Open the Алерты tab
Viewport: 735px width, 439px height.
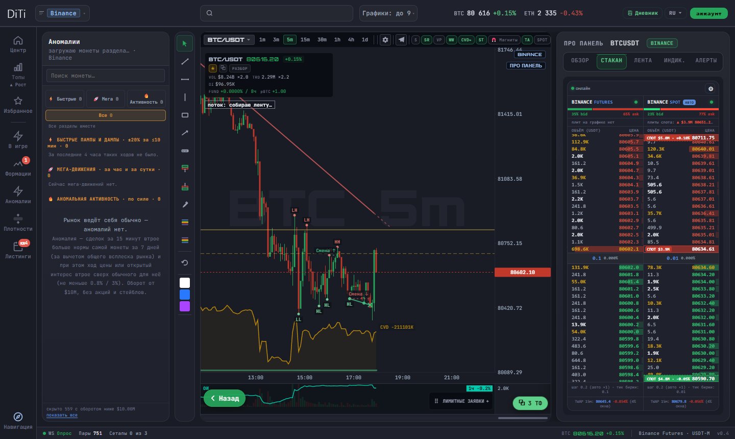(x=706, y=61)
